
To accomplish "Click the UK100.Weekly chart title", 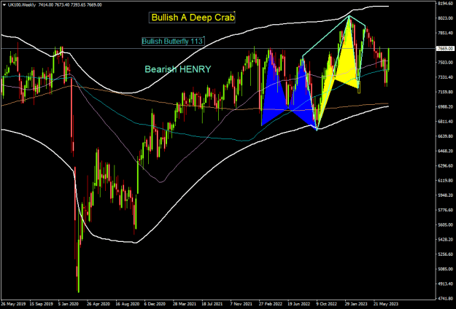I will [x=21, y=5].
